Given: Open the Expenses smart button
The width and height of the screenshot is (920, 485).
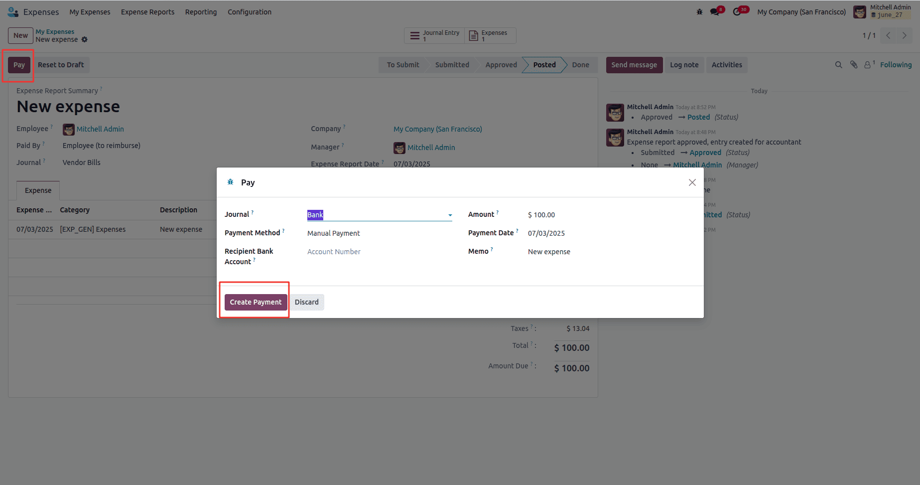Looking at the screenshot, I should (490, 35).
